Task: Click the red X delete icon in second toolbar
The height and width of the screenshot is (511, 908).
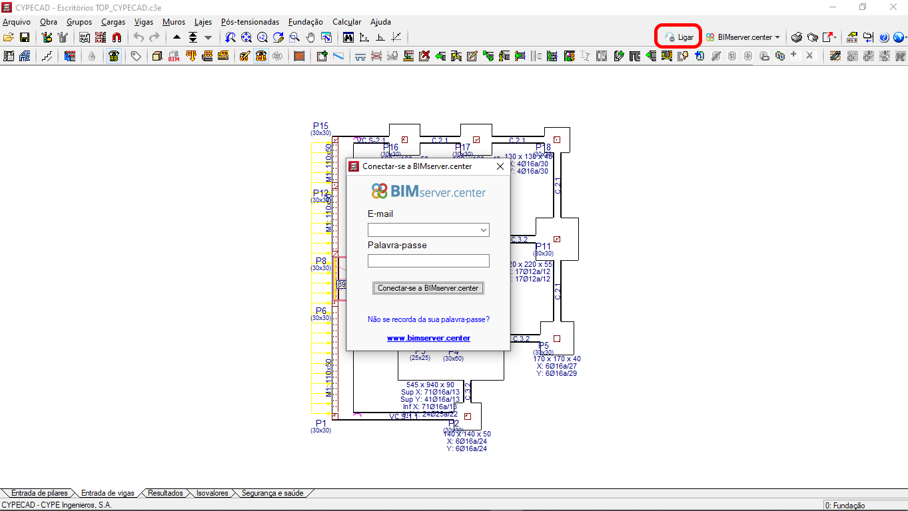Action: (424, 56)
